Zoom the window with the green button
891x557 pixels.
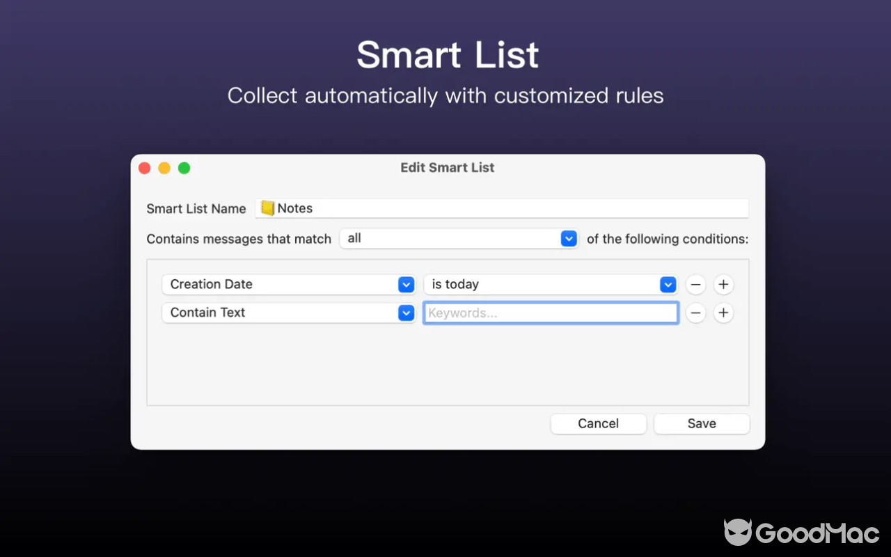tap(184, 168)
